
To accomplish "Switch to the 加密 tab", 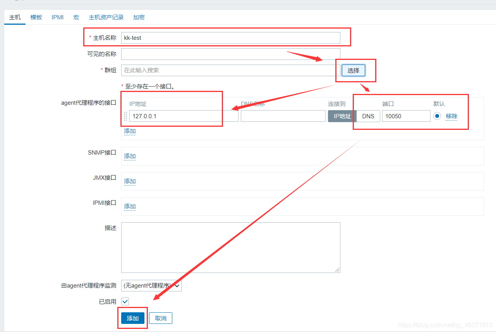I will [139, 17].
